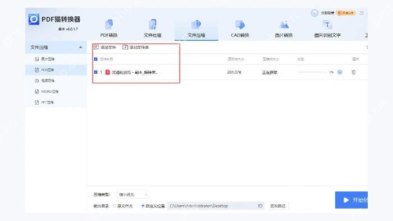Select the 原文件夹 radio button

[x=115, y=206]
